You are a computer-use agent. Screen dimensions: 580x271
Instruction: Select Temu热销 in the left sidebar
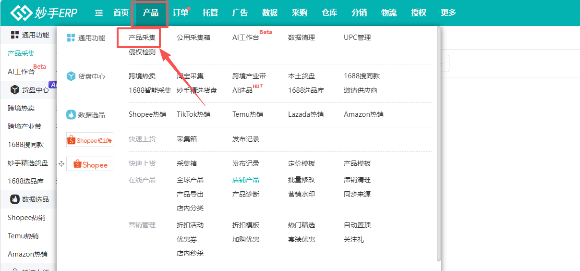23,236
